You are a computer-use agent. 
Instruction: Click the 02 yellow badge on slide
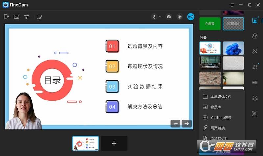(112, 66)
